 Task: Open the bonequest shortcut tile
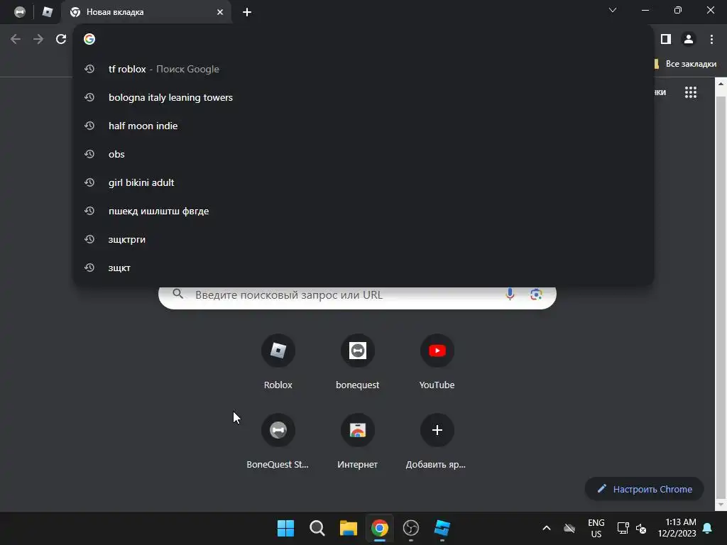358,362
